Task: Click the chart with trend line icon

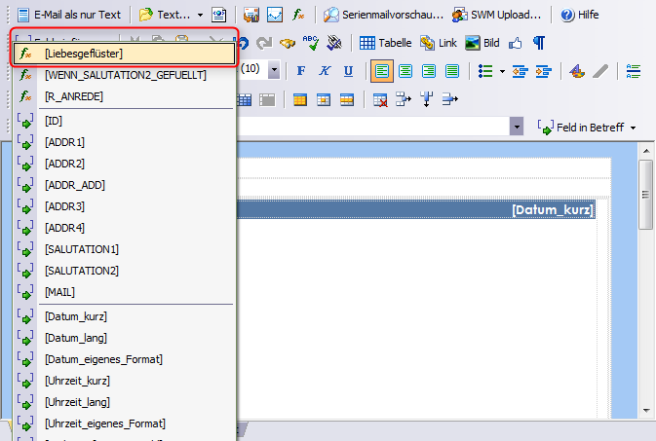Action: pos(275,15)
